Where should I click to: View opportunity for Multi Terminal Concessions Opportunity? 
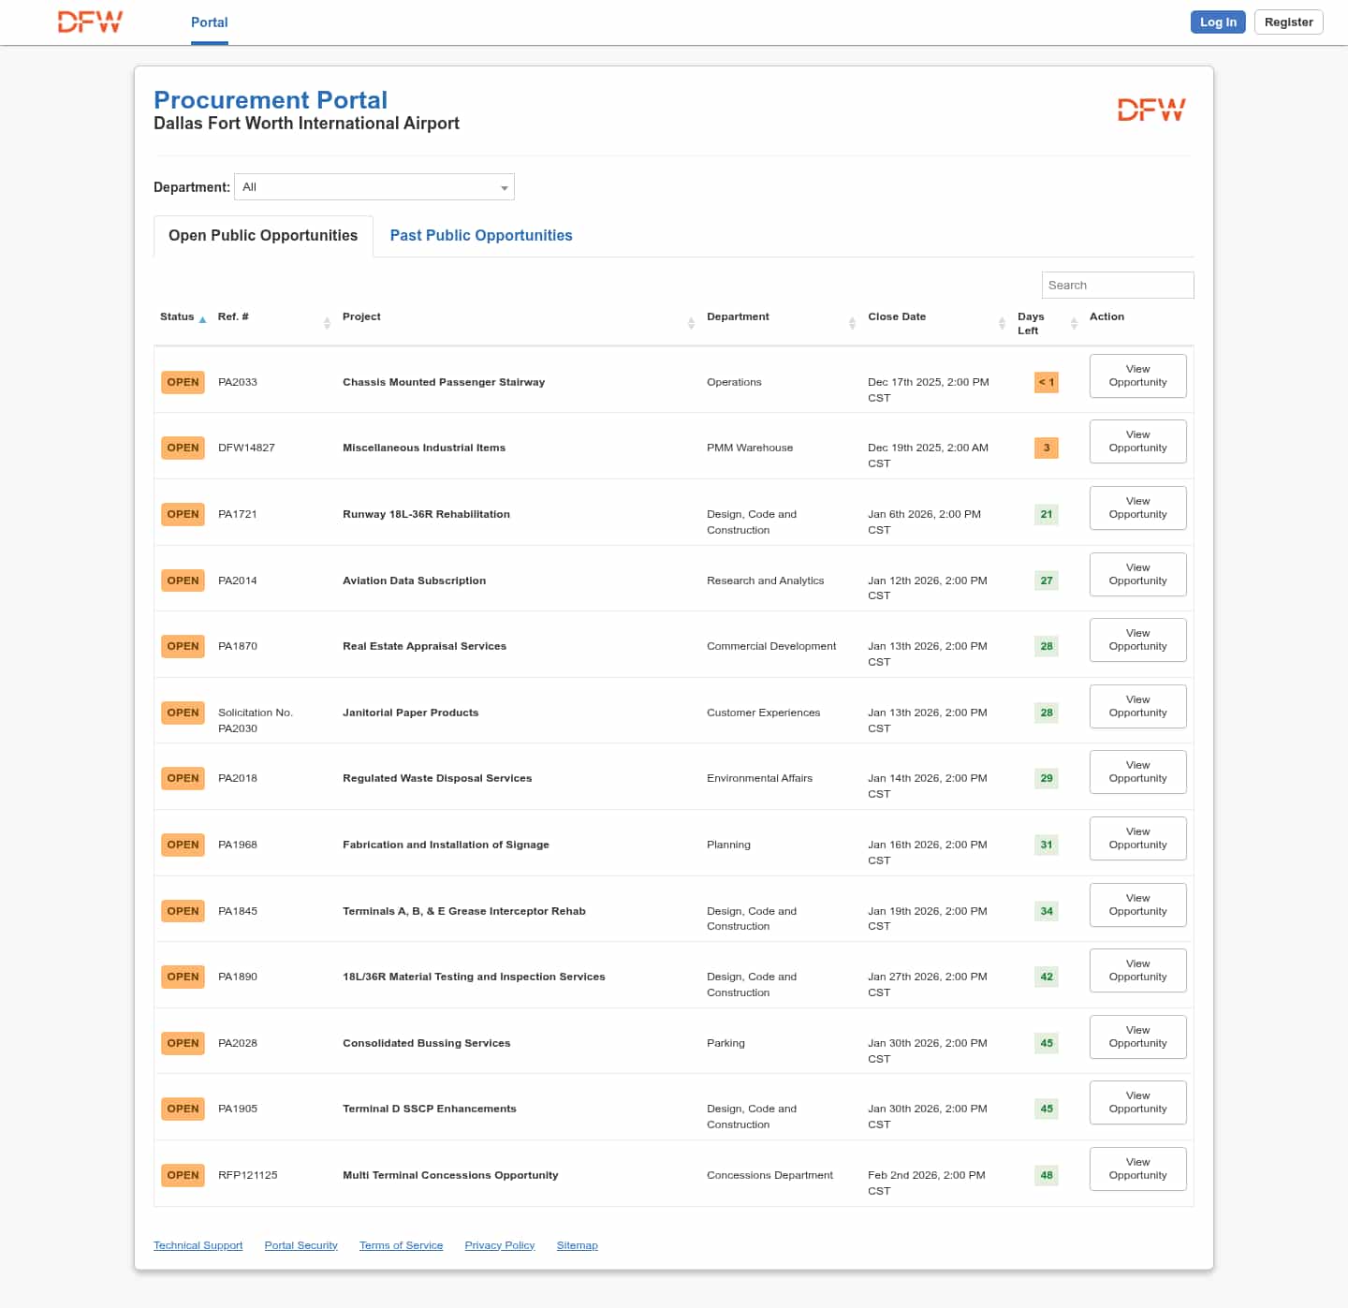click(x=1137, y=1168)
